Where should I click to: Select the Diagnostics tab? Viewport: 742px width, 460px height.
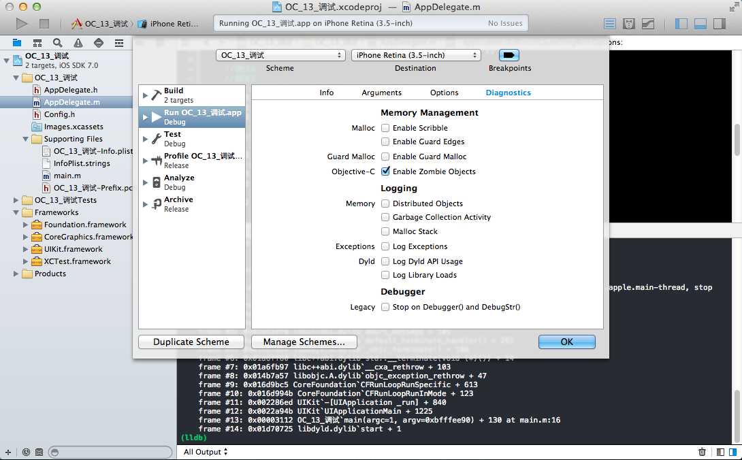[x=509, y=93]
